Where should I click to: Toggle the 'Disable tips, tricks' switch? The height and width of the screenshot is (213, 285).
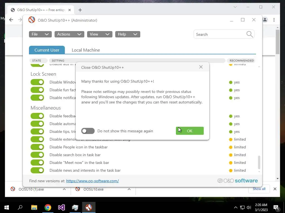click(37, 131)
